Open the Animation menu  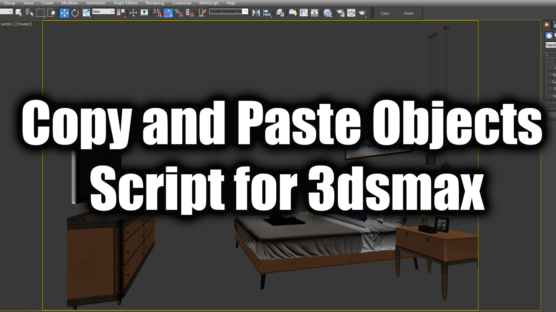(x=96, y=3)
